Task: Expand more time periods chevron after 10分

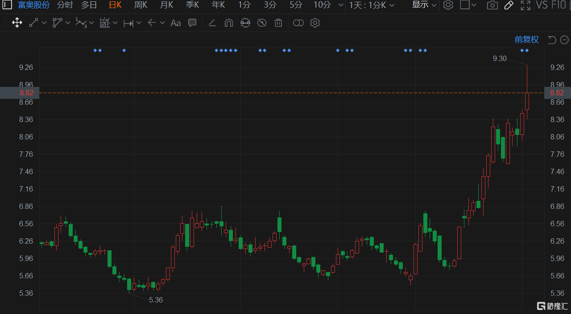Action: pos(341,5)
